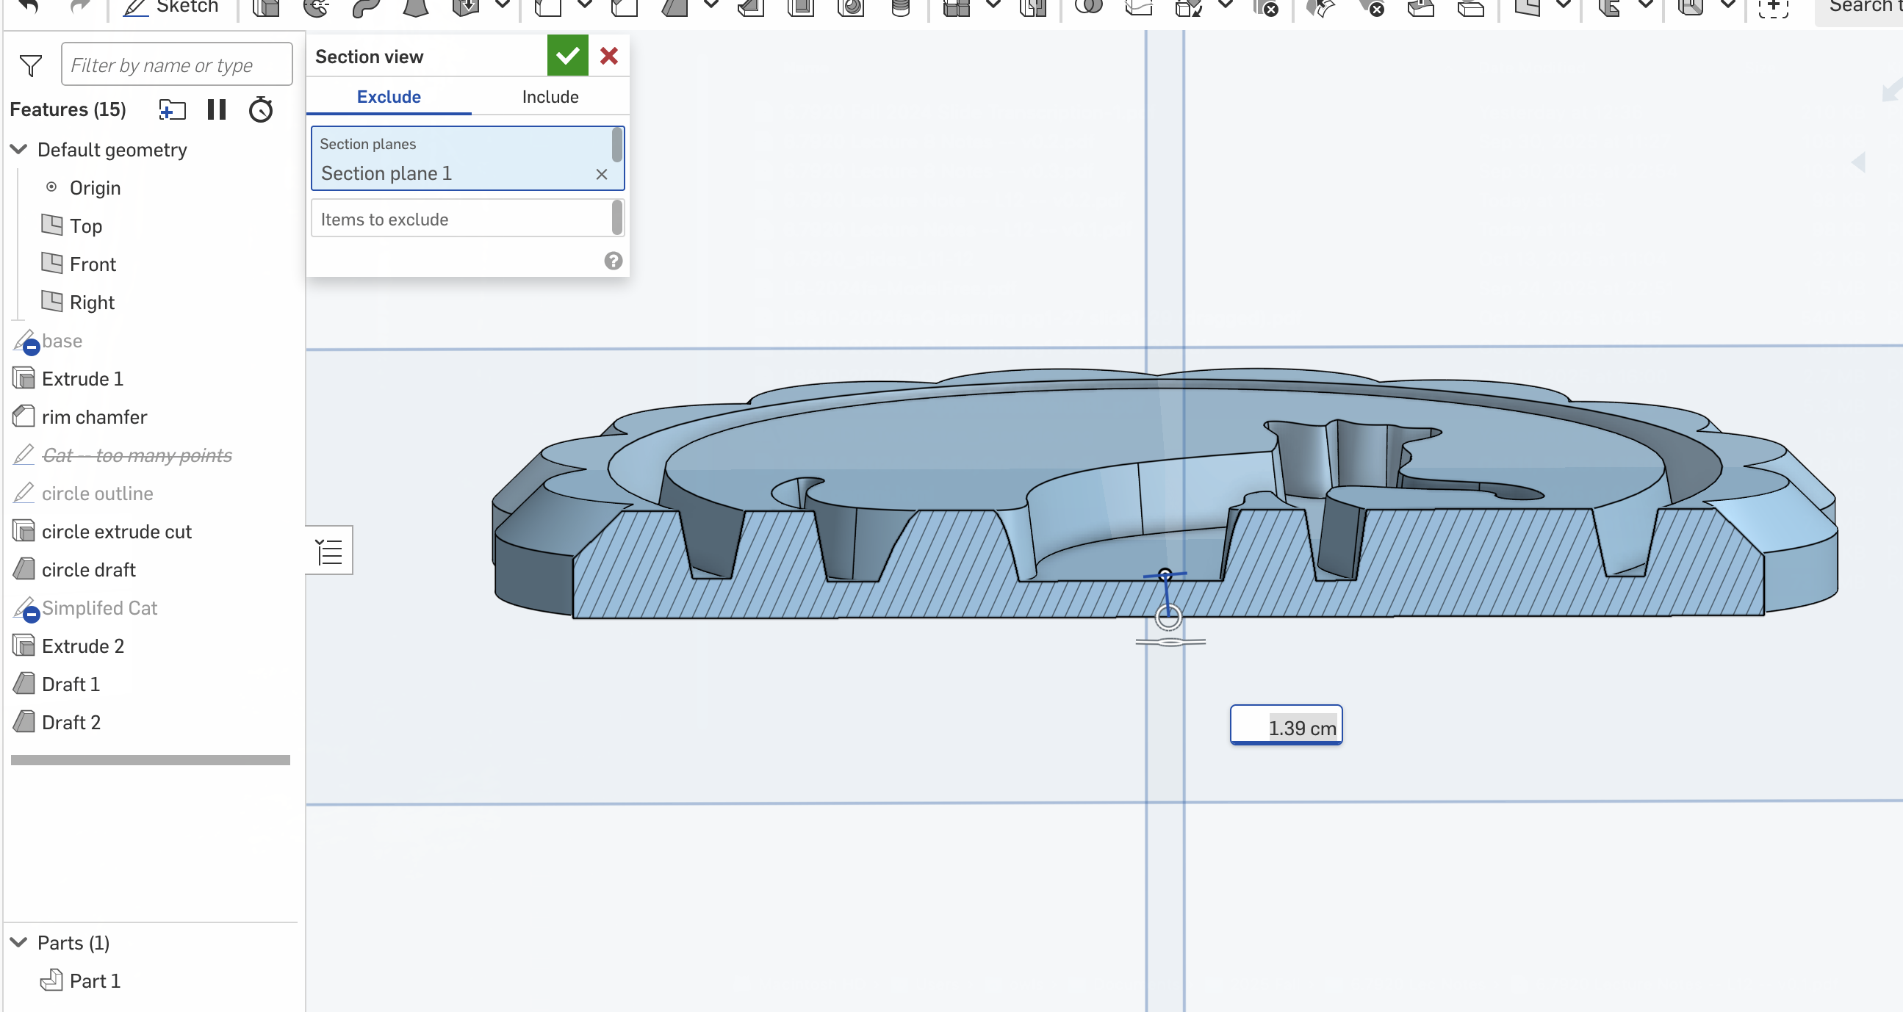The height and width of the screenshot is (1012, 1903).
Task: Select the Sweep tool icon
Action: (366, 7)
